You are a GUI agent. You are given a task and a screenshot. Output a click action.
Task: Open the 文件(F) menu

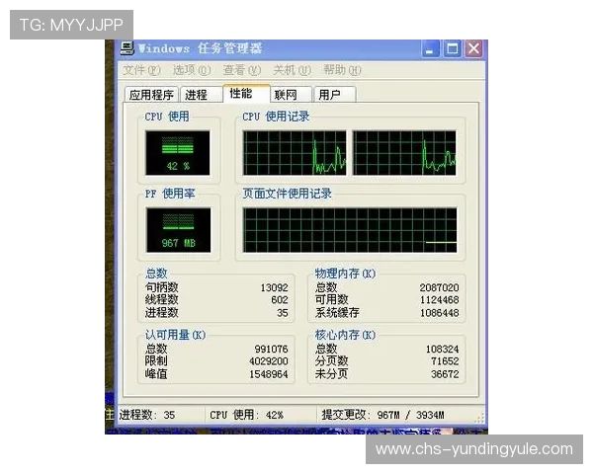pos(141,70)
